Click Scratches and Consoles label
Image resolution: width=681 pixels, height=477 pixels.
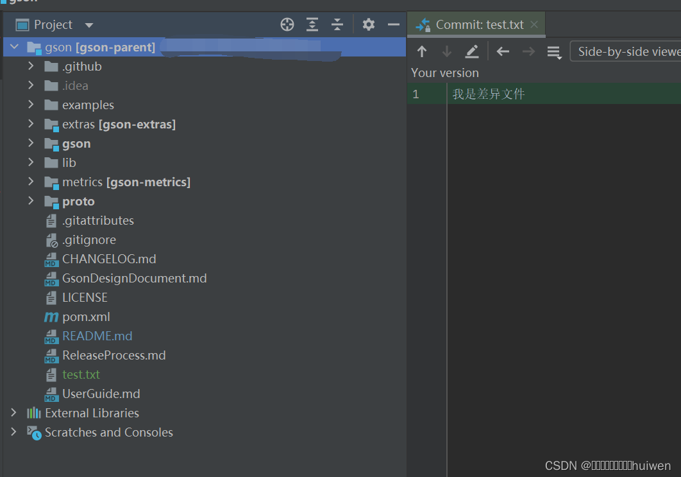coord(109,432)
